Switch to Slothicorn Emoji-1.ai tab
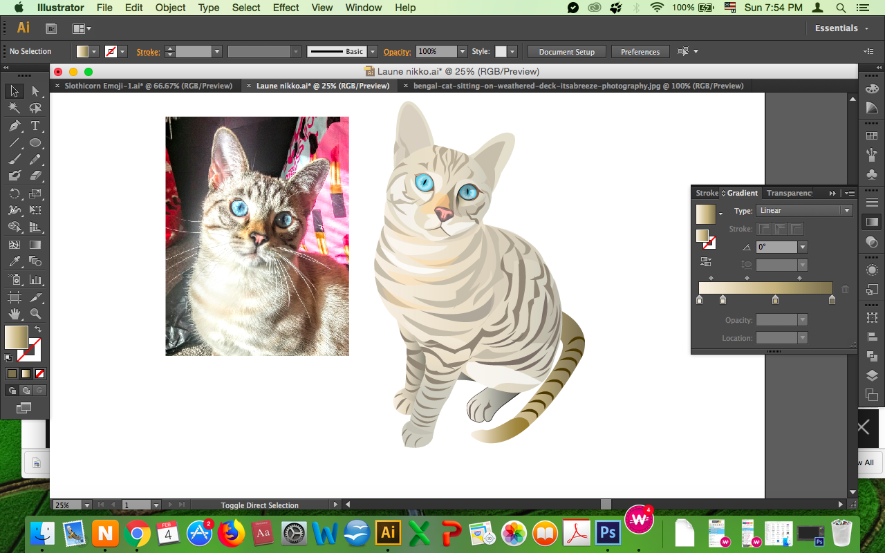 (148, 86)
